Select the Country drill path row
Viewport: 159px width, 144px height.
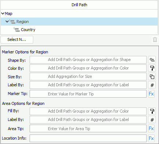click(x=79, y=30)
